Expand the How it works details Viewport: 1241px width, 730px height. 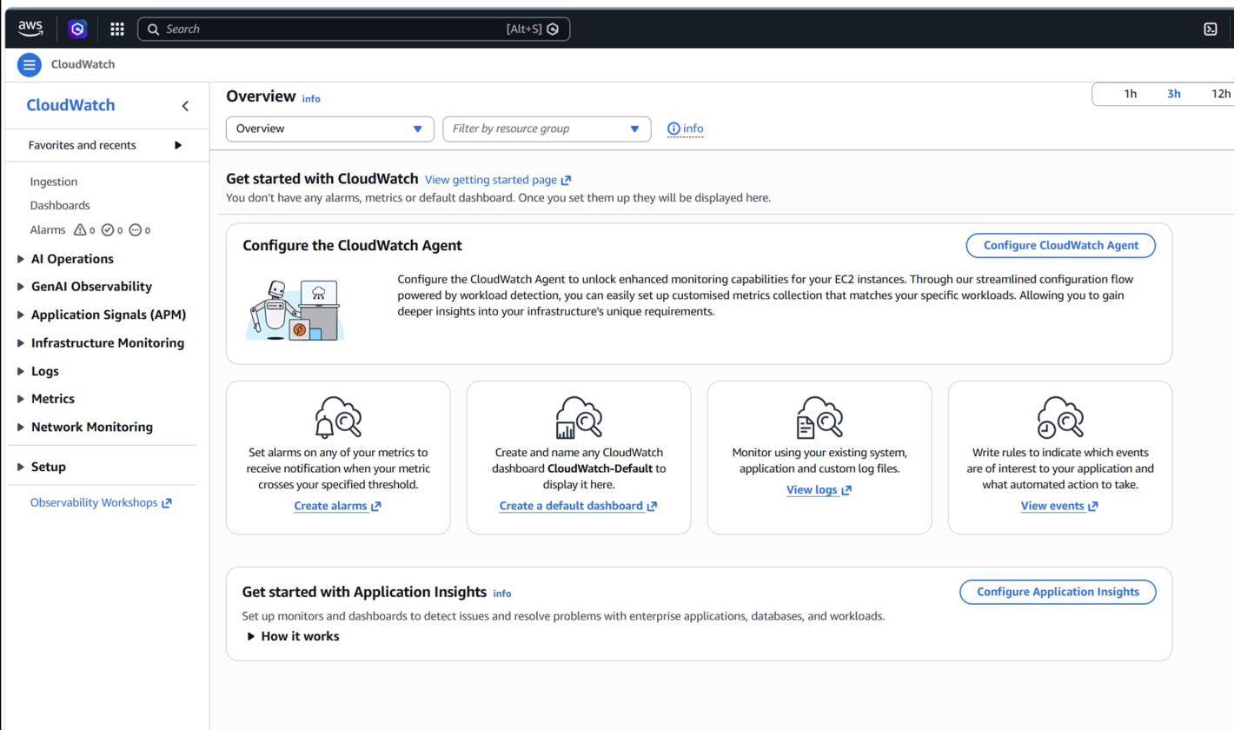294,636
